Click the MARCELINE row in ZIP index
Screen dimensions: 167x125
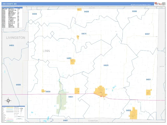click(x=11, y=22)
